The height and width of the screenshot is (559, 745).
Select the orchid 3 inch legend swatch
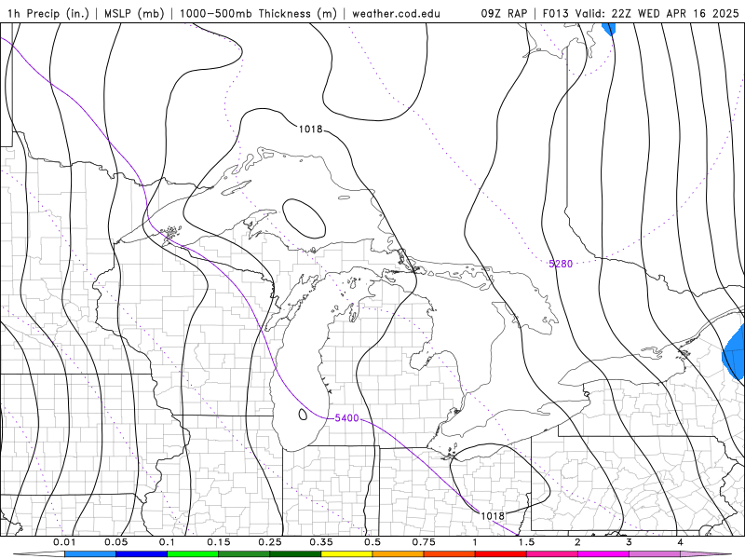click(655, 554)
